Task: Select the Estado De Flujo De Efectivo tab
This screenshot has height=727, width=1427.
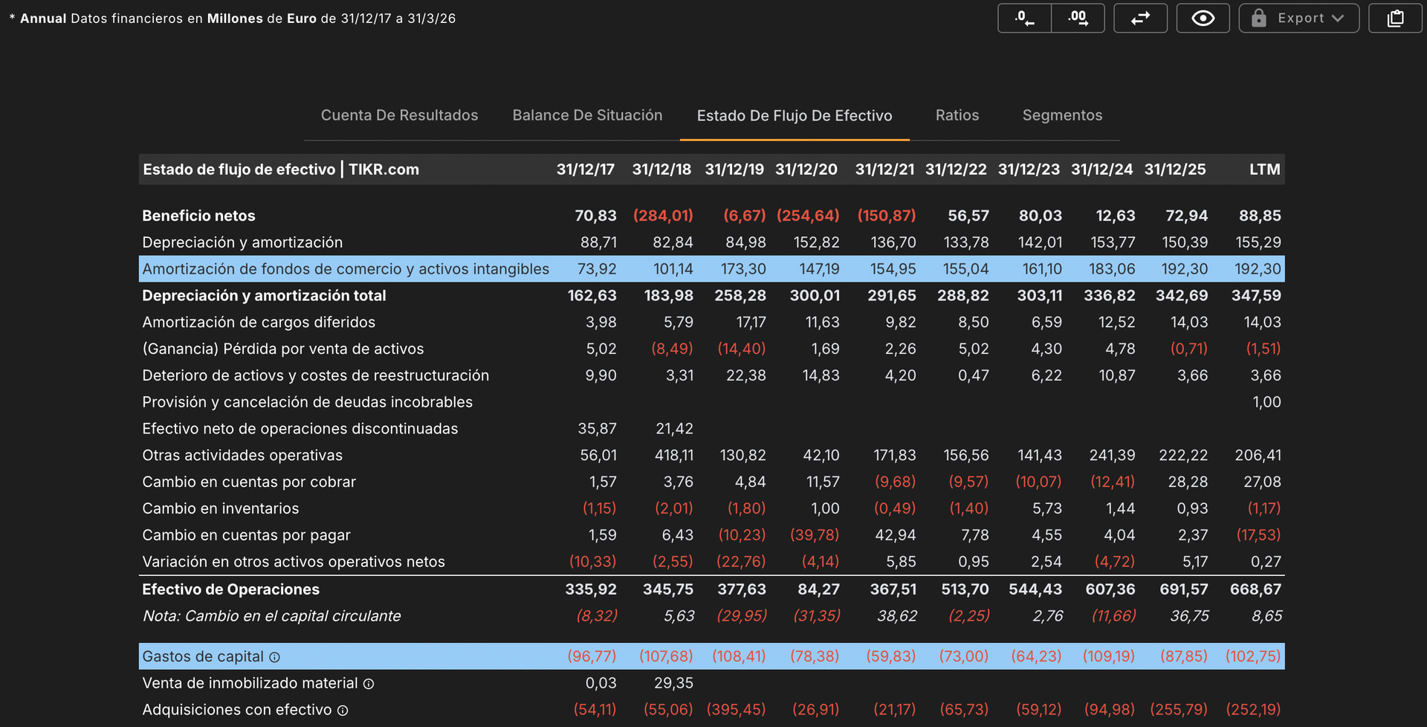Action: point(795,115)
